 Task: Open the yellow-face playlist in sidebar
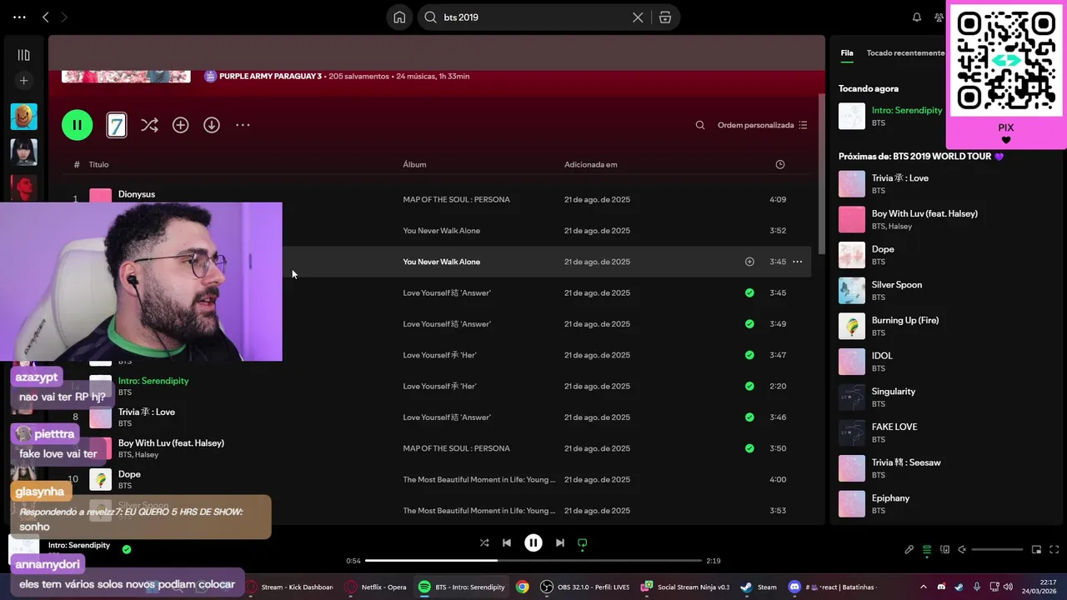click(23, 117)
